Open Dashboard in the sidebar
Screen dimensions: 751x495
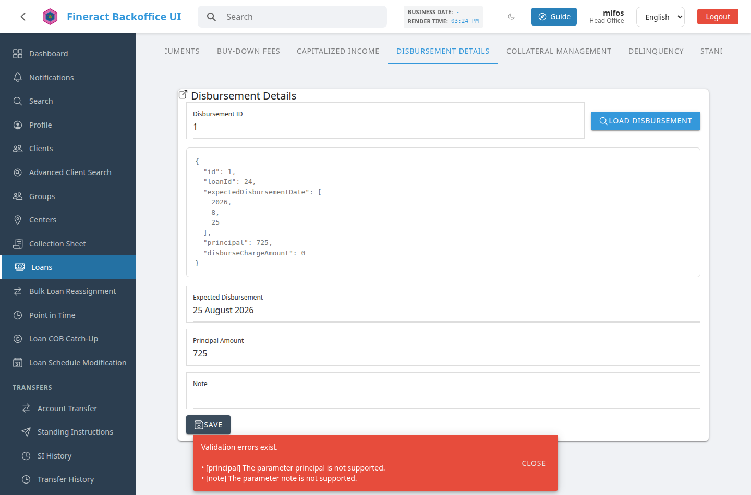tap(68, 54)
